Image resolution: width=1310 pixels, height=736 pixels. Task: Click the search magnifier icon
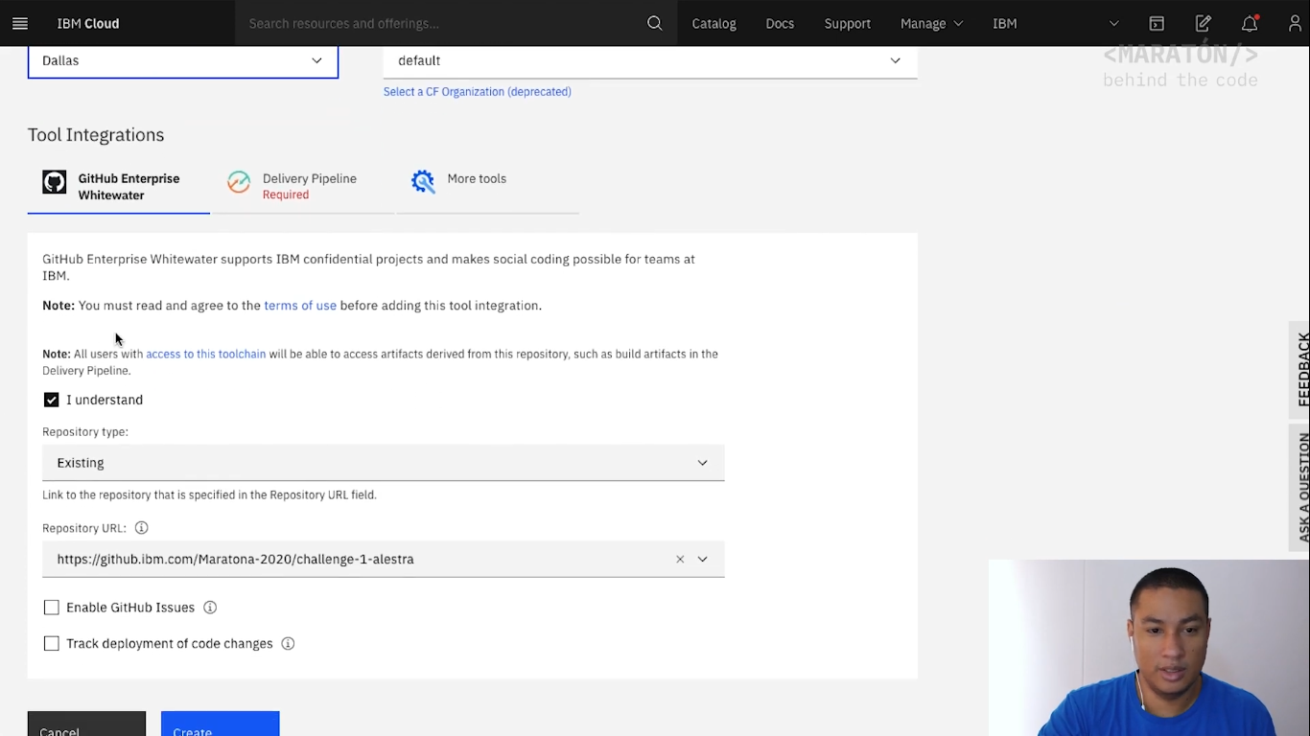click(655, 23)
